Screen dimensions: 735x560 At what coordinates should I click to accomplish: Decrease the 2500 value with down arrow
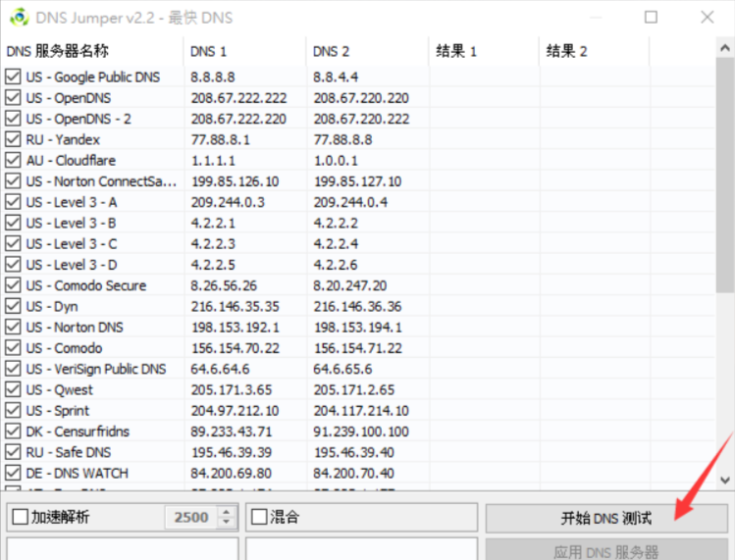coord(227,522)
